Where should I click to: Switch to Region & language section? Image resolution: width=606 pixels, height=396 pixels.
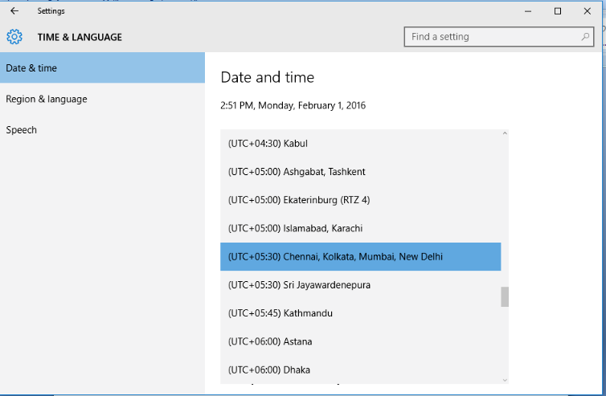(x=47, y=99)
